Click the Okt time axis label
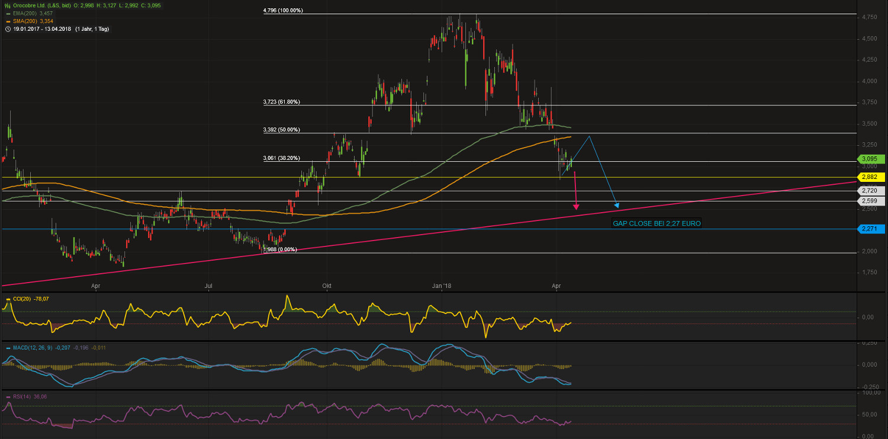This screenshot has height=439, width=888. coord(326,286)
